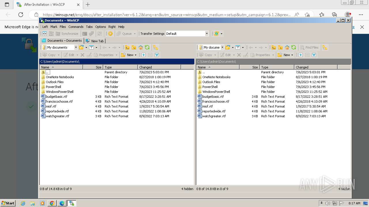Click the blue down-triangle selection icon in left panel
Image resolution: width=369 pixels, height=207 pixels.
tap(157, 55)
